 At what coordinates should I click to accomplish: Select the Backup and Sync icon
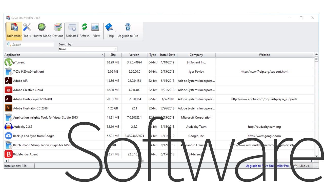[x=9, y=136]
